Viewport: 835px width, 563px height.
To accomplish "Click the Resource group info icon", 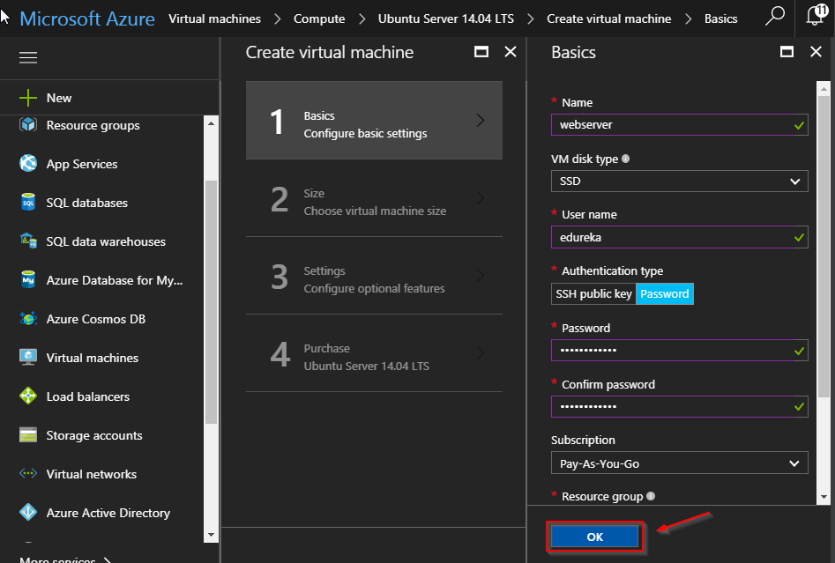I will (x=651, y=496).
